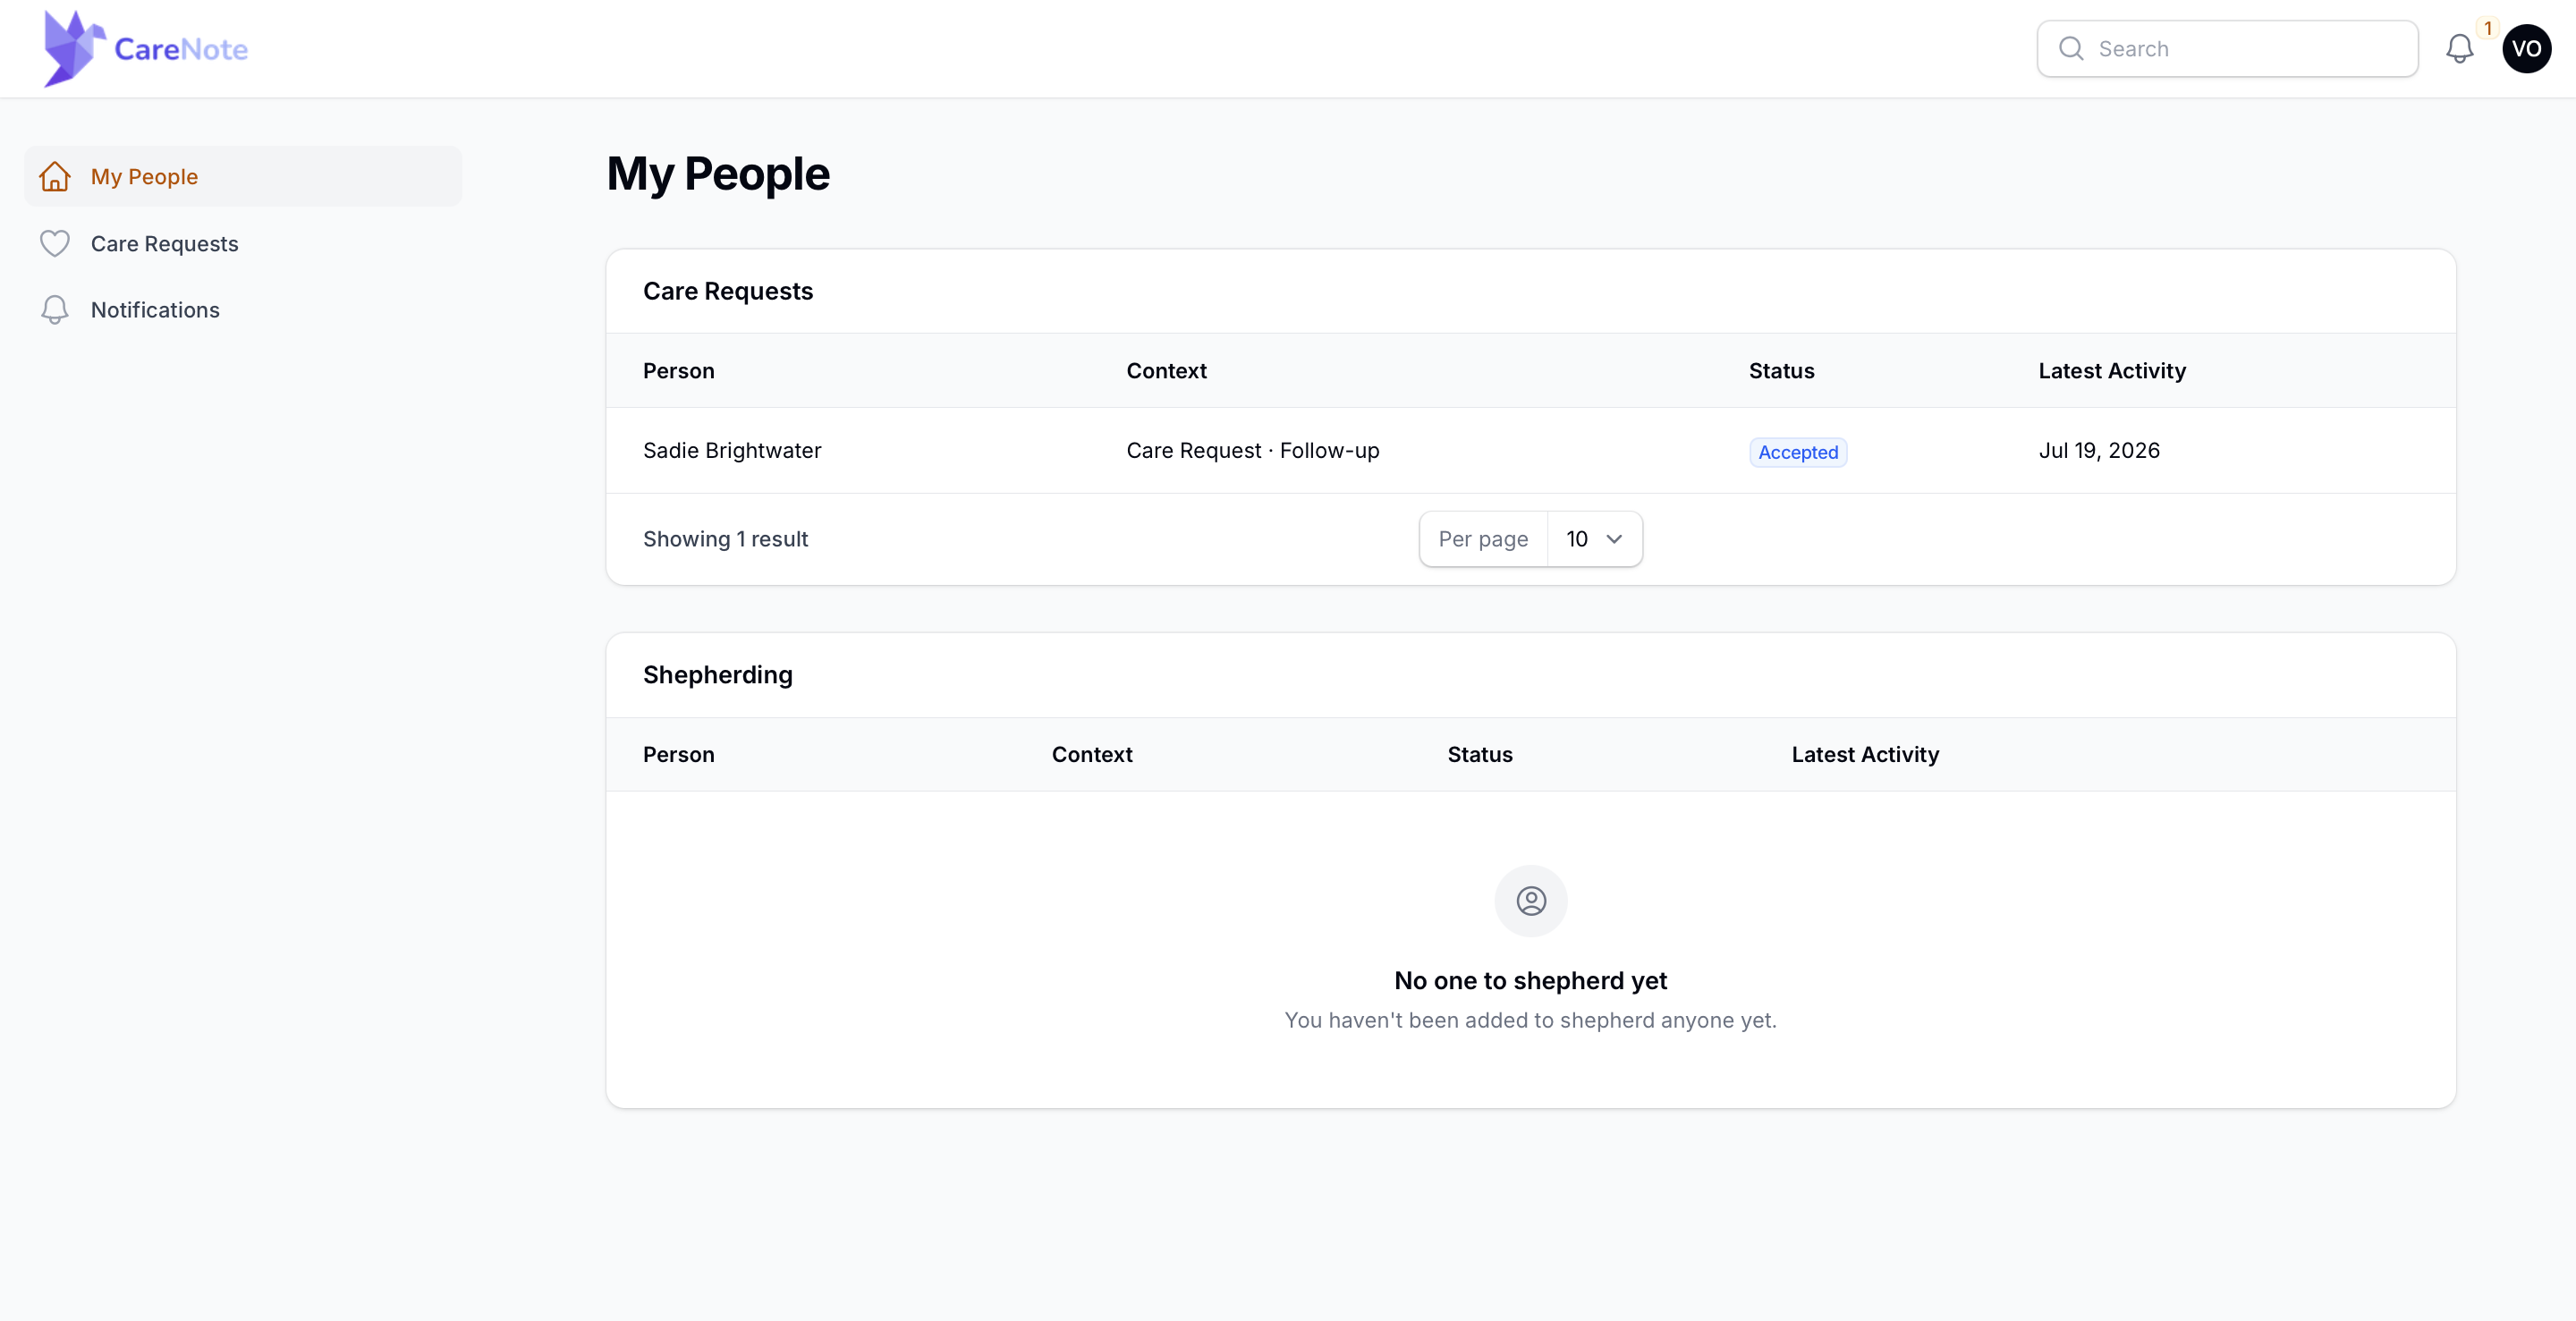Click "You haven't been added" message
Screen dimensions: 2576x1321
pos(1530,1020)
